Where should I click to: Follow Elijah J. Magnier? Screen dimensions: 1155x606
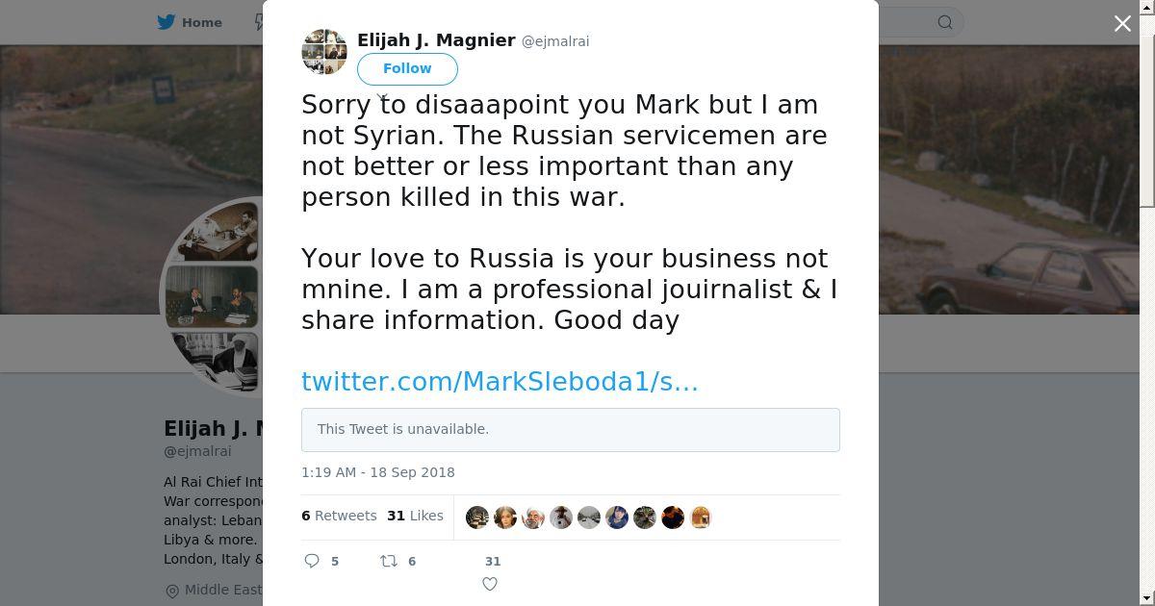[x=407, y=68]
